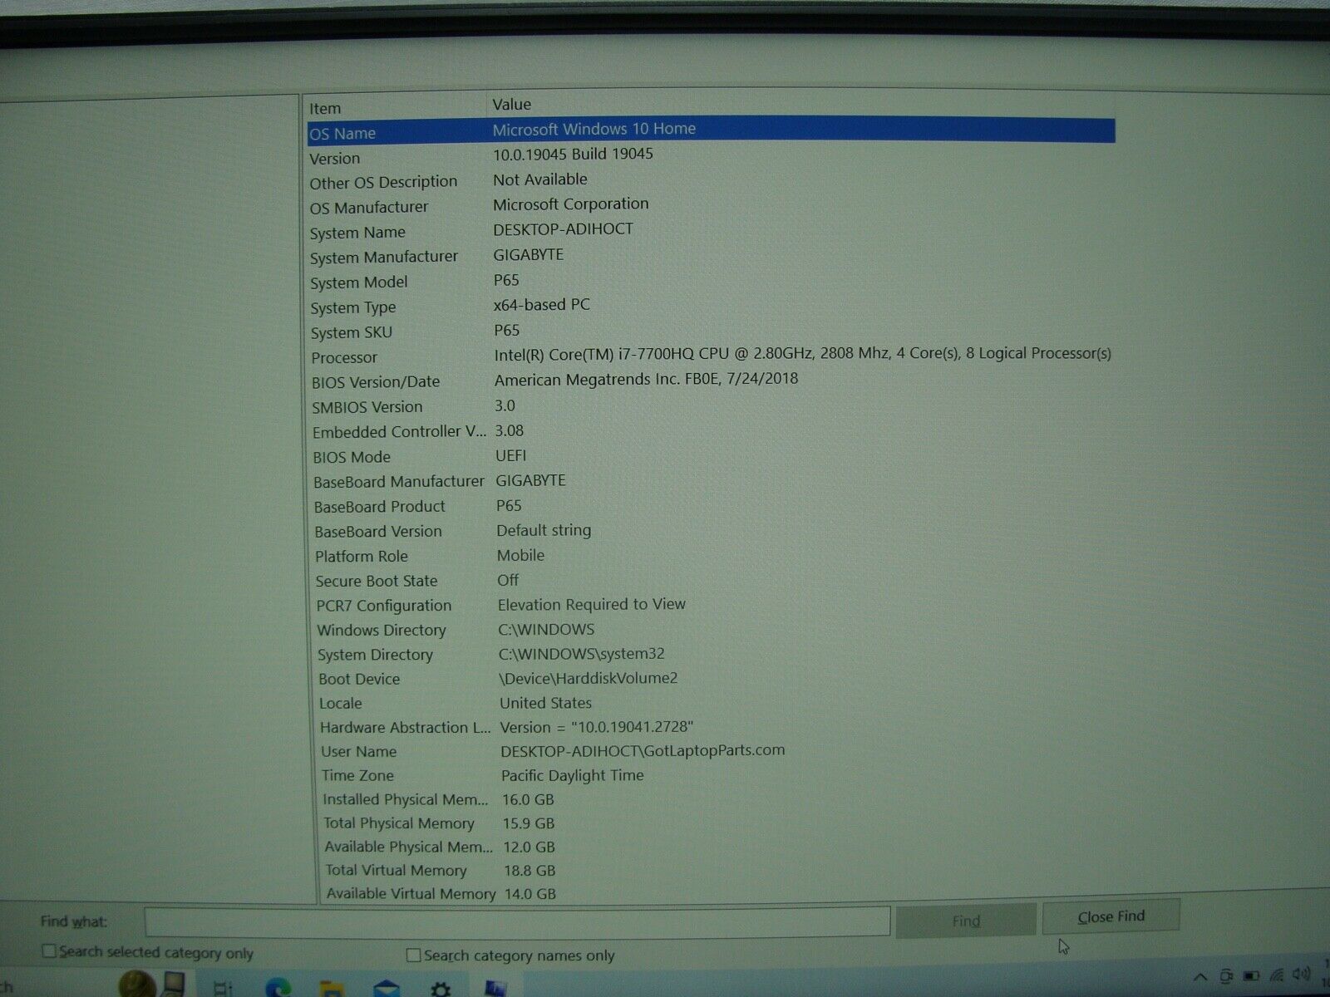Click the American Megatrends BIOS value
This screenshot has height=997, width=1330.
coord(646,379)
